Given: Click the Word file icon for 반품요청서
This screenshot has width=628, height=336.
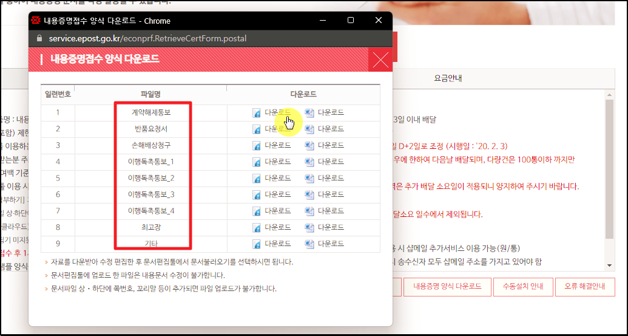Looking at the screenshot, I should click(309, 129).
